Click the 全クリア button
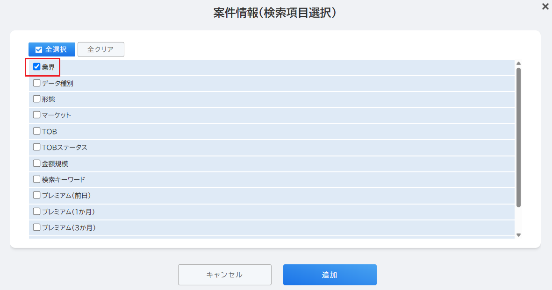 100,50
